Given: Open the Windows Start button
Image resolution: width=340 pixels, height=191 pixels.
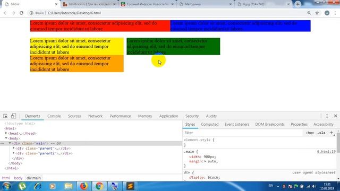Looking at the screenshot, I should (x=7, y=186).
